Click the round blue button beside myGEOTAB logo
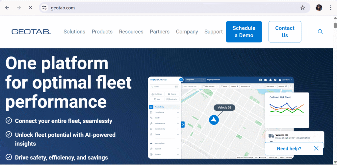 tap(181, 80)
